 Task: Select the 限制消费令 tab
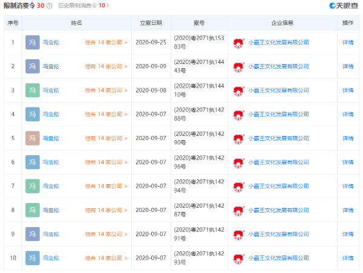click(22, 5)
